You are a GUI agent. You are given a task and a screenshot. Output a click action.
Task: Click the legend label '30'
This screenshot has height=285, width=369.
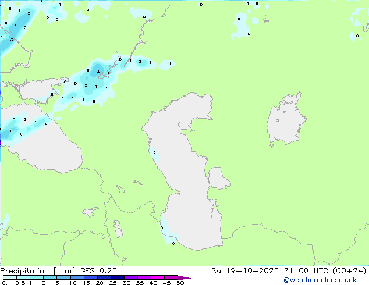tap(126, 283)
